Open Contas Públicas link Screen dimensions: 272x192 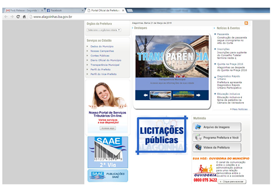100,56
